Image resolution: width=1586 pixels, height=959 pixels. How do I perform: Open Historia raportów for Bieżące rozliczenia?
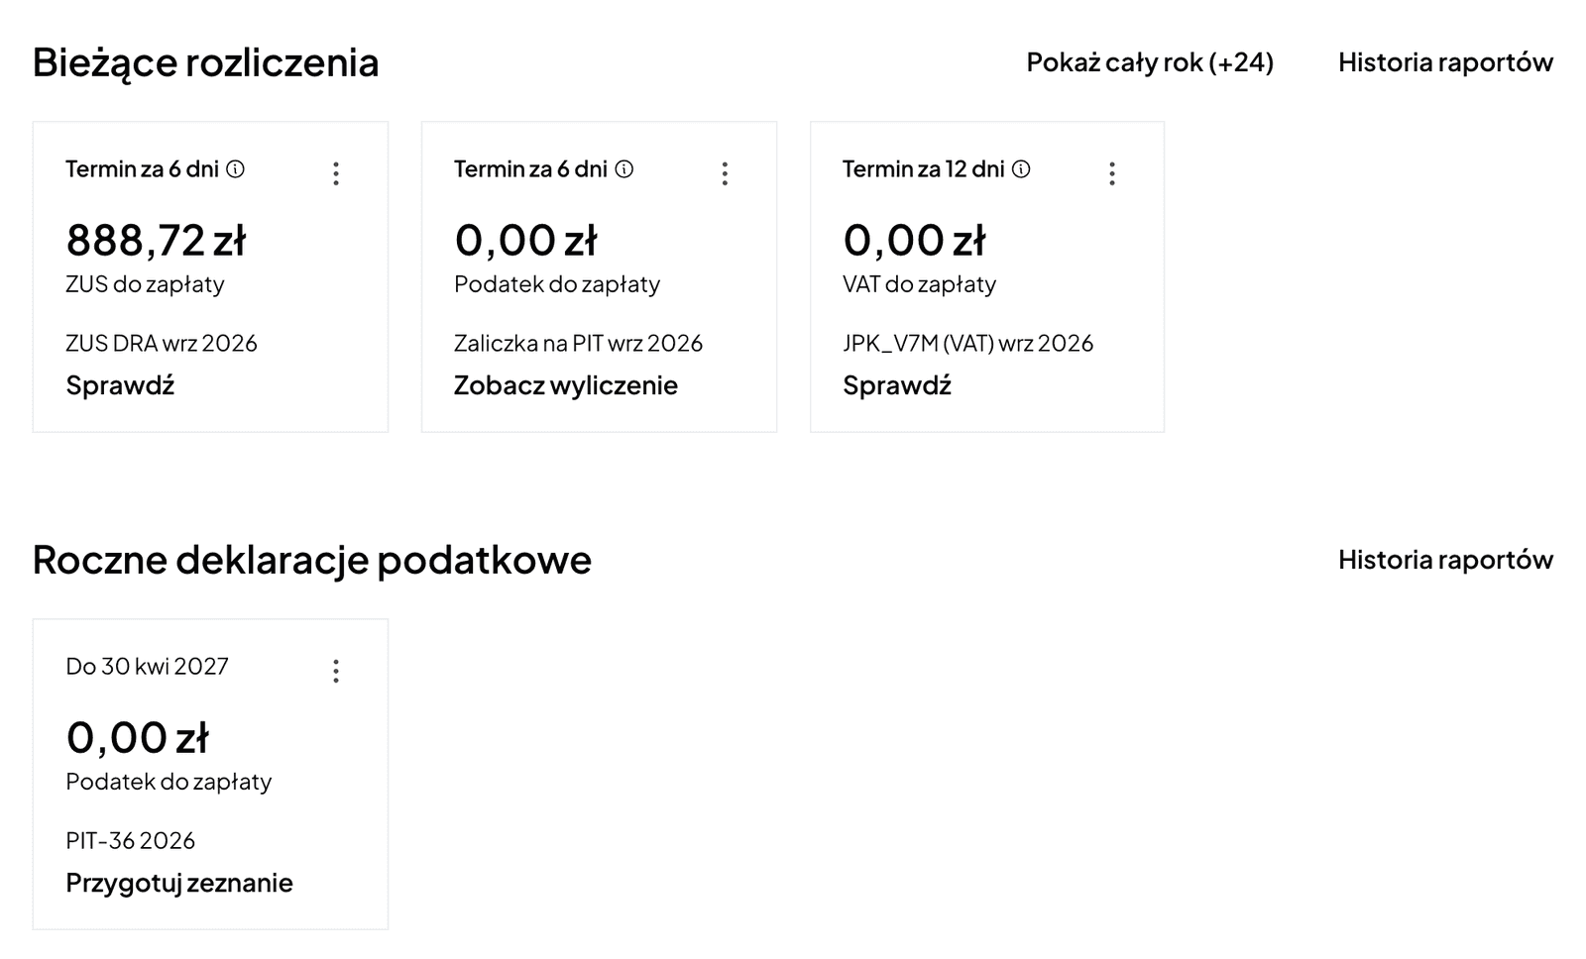1445,62
